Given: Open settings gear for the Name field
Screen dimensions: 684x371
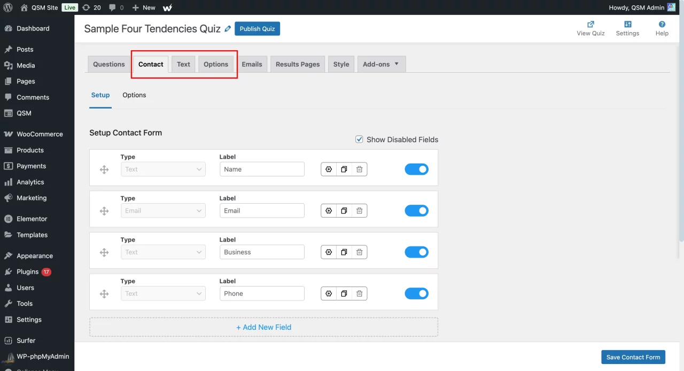Looking at the screenshot, I should click(329, 169).
